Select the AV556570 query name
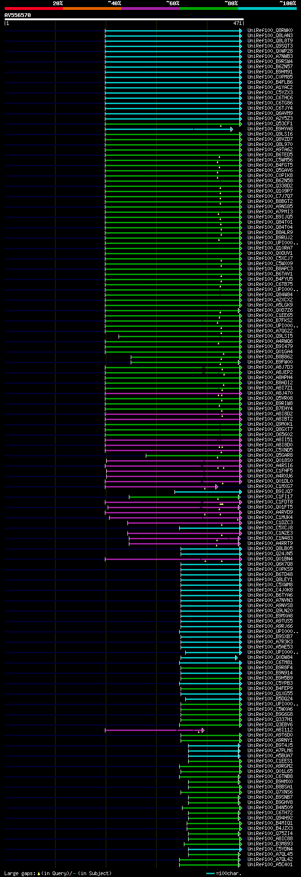The width and height of the screenshot is (301, 877). tap(18, 15)
